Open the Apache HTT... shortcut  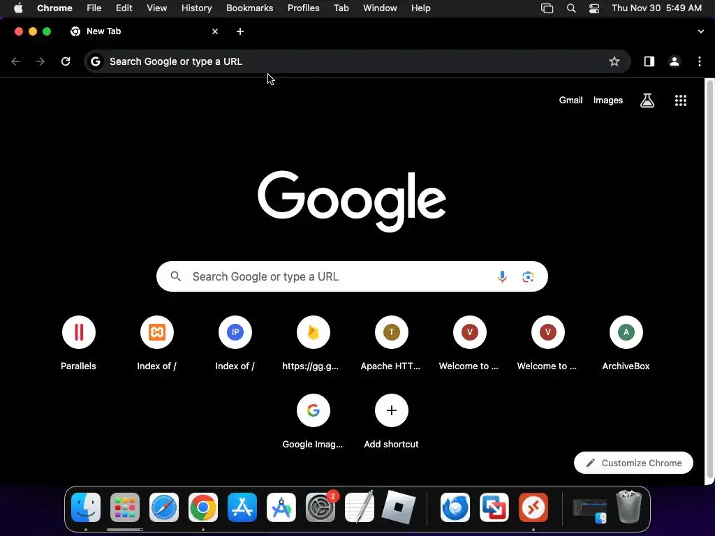click(391, 343)
